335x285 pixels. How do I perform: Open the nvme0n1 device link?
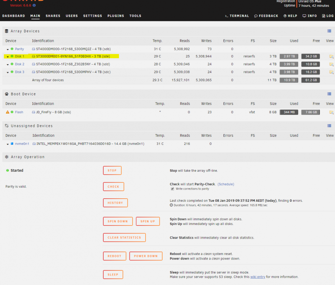pyautogui.click(x=22, y=144)
